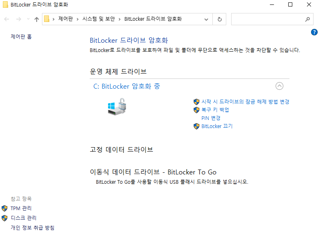The width and height of the screenshot is (318, 237).
Task: Open 제어판 홈 link
Action: (x=21, y=37)
